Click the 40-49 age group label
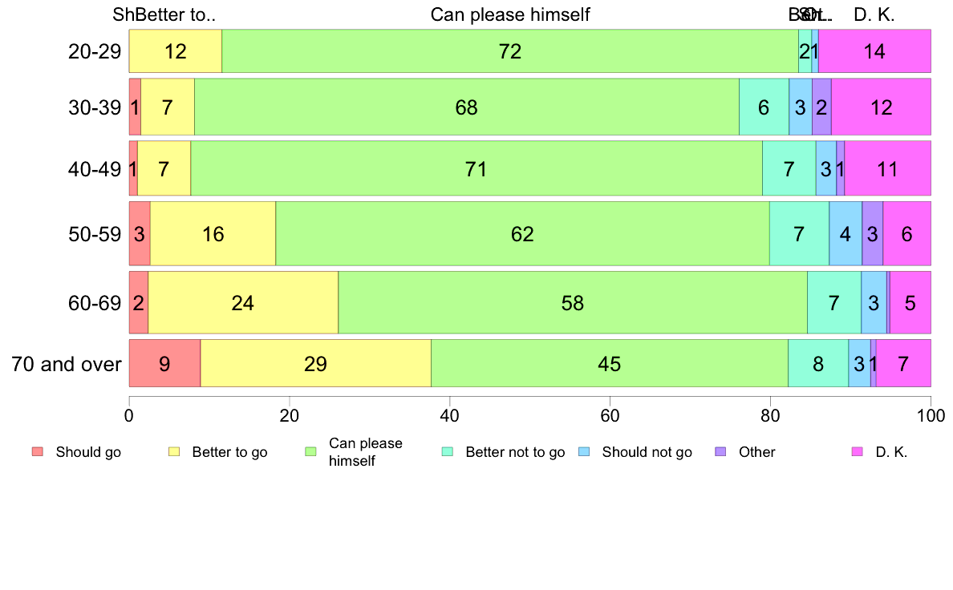 tap(95, 169)
